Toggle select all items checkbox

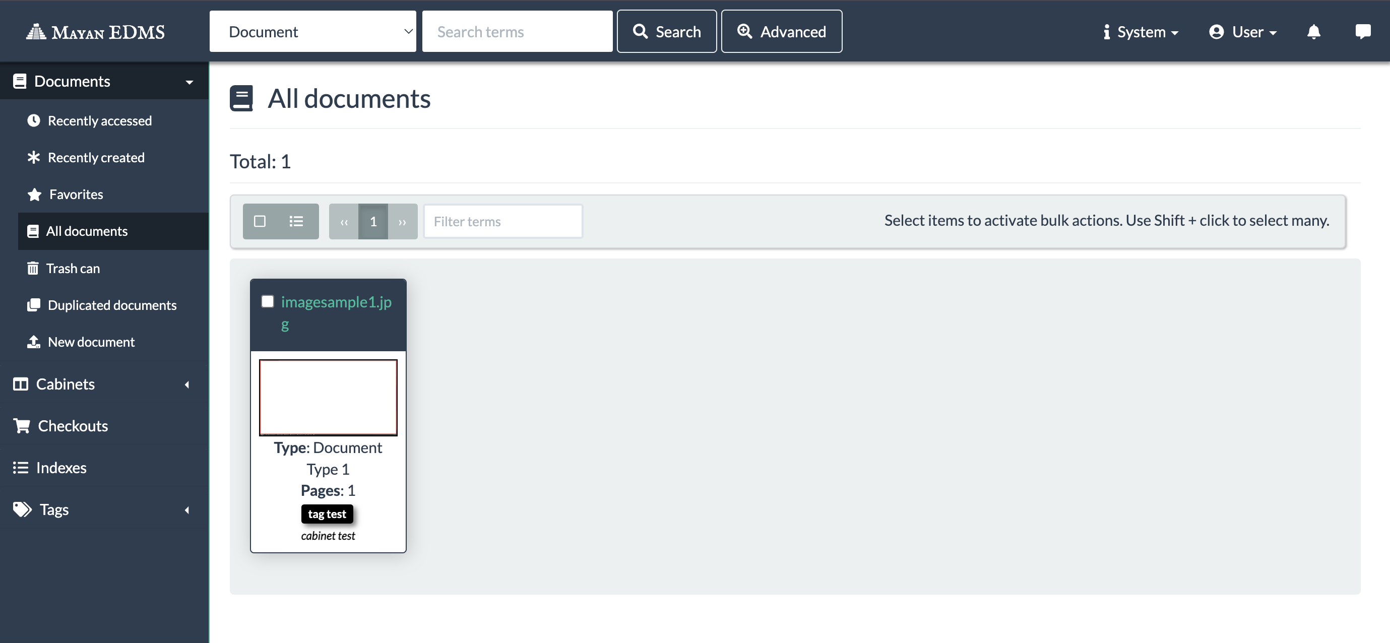(x=260, y=221)
